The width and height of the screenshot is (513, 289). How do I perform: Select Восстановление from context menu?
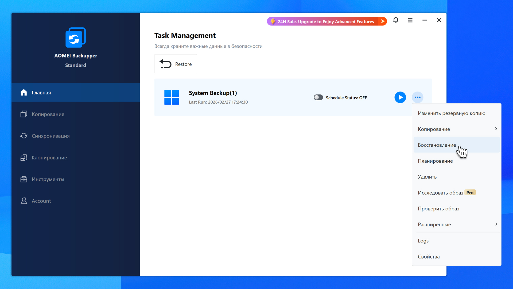coord(437,145)
